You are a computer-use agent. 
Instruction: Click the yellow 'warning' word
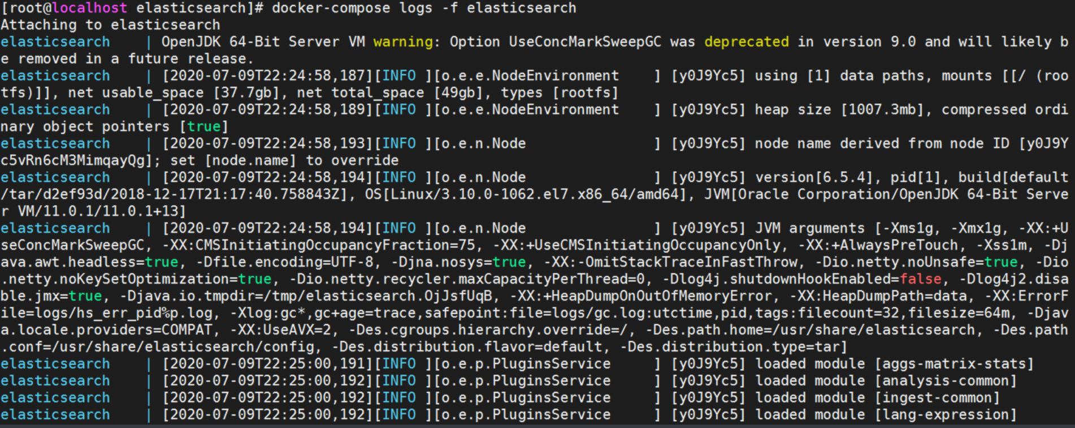pyautogui.click(x=403, y=42)
